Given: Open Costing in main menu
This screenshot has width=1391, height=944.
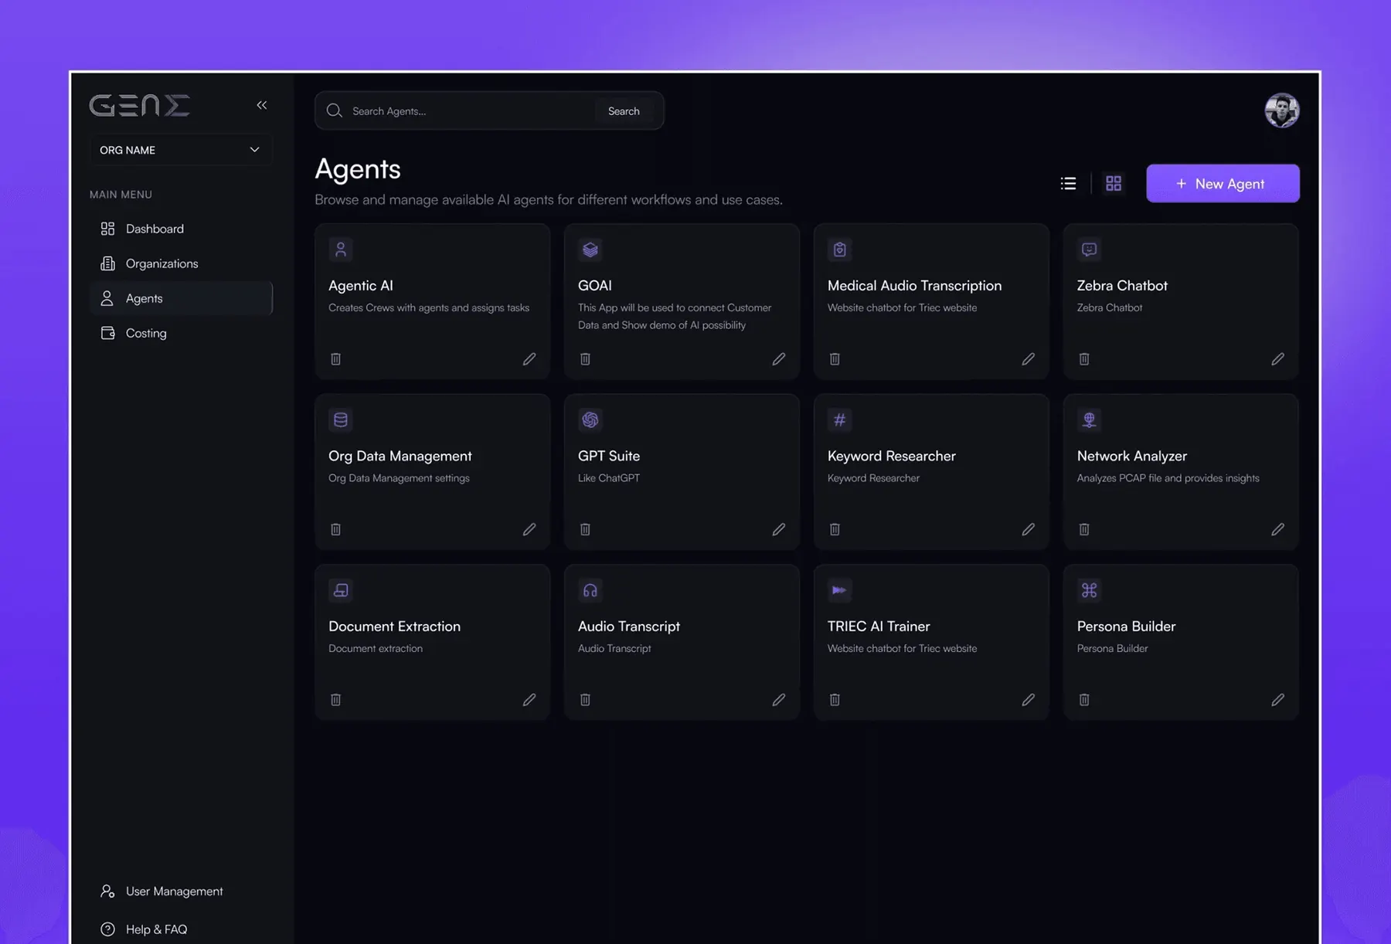Looking at the screenshot, I should pyautogui.click(x=181, y=333).
